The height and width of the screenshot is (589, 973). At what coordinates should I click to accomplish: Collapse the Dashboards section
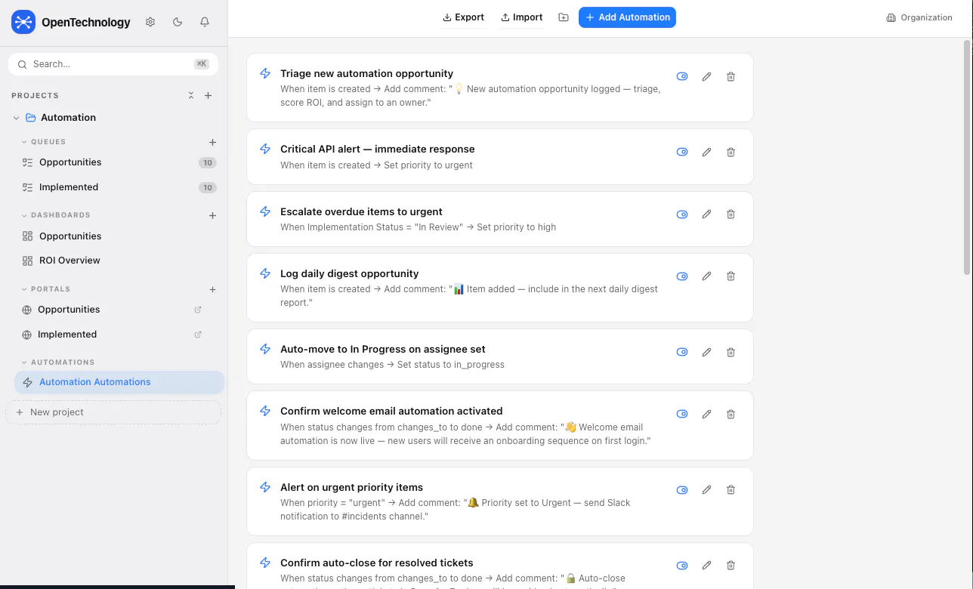coord(24,215)
